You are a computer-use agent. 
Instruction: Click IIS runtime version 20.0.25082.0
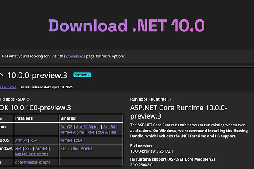point(141,165)
